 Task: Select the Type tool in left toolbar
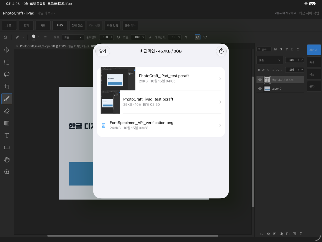7,135
